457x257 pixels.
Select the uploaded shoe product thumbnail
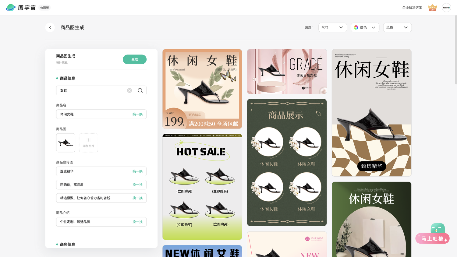pos(66,143)
